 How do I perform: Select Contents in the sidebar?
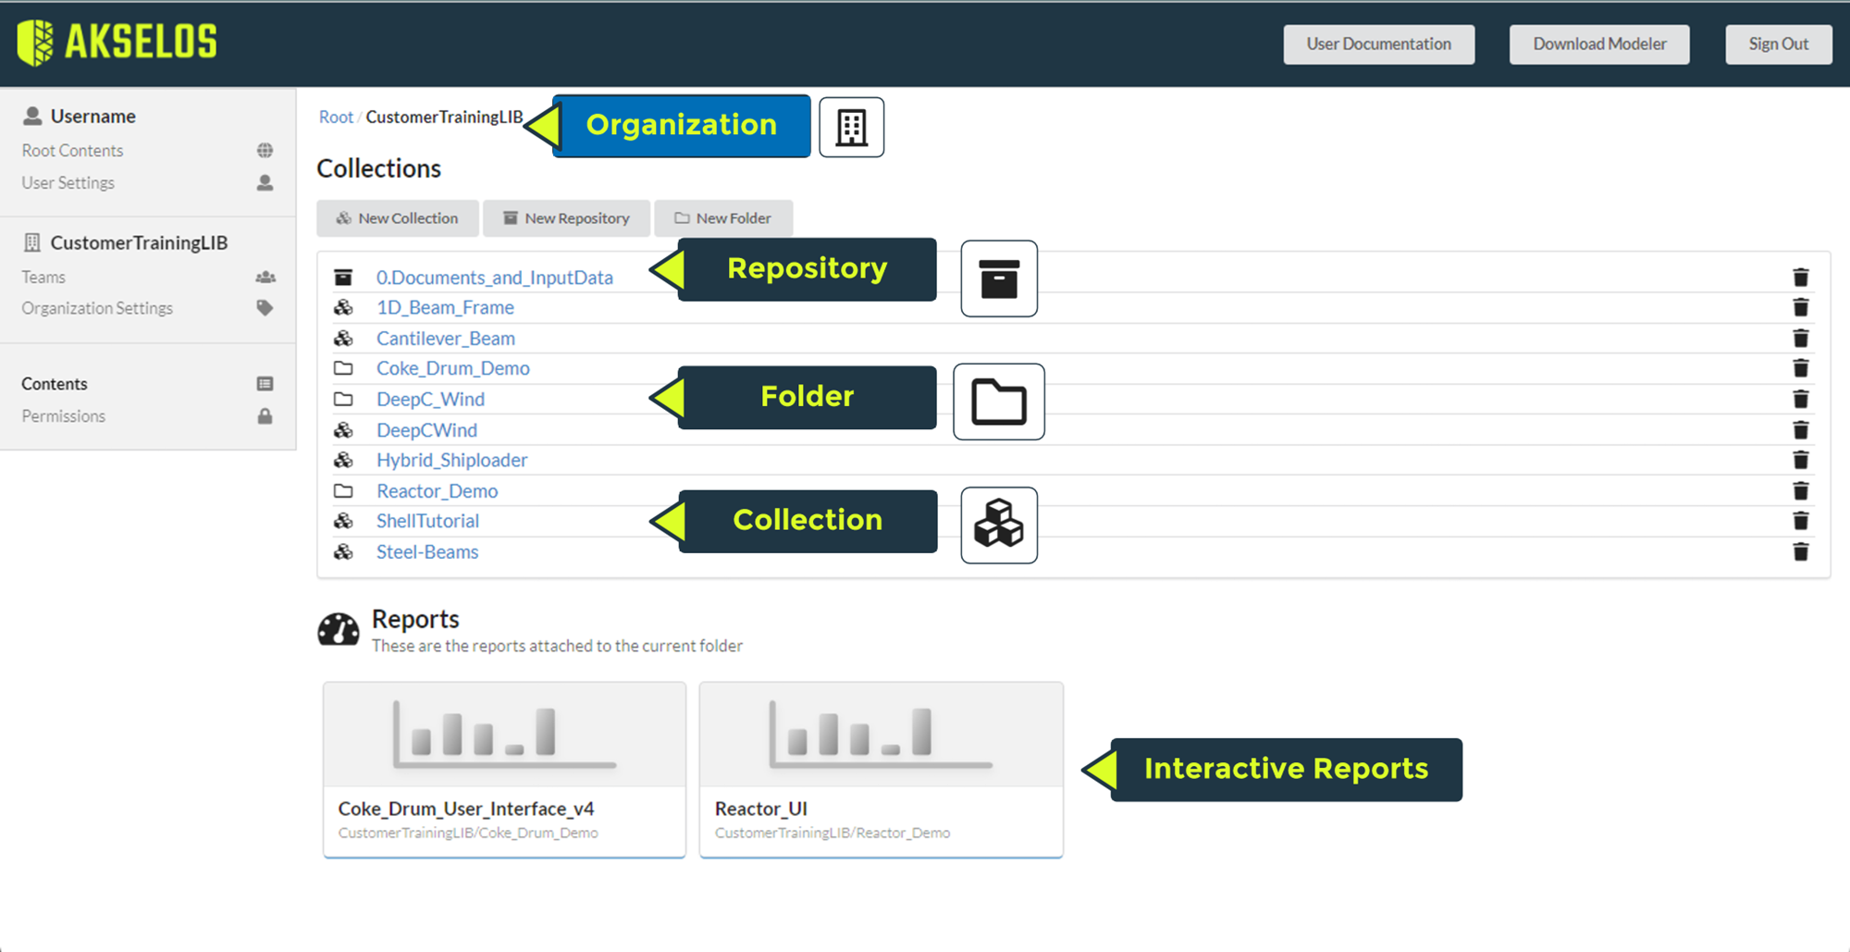(x=55, y=383)
